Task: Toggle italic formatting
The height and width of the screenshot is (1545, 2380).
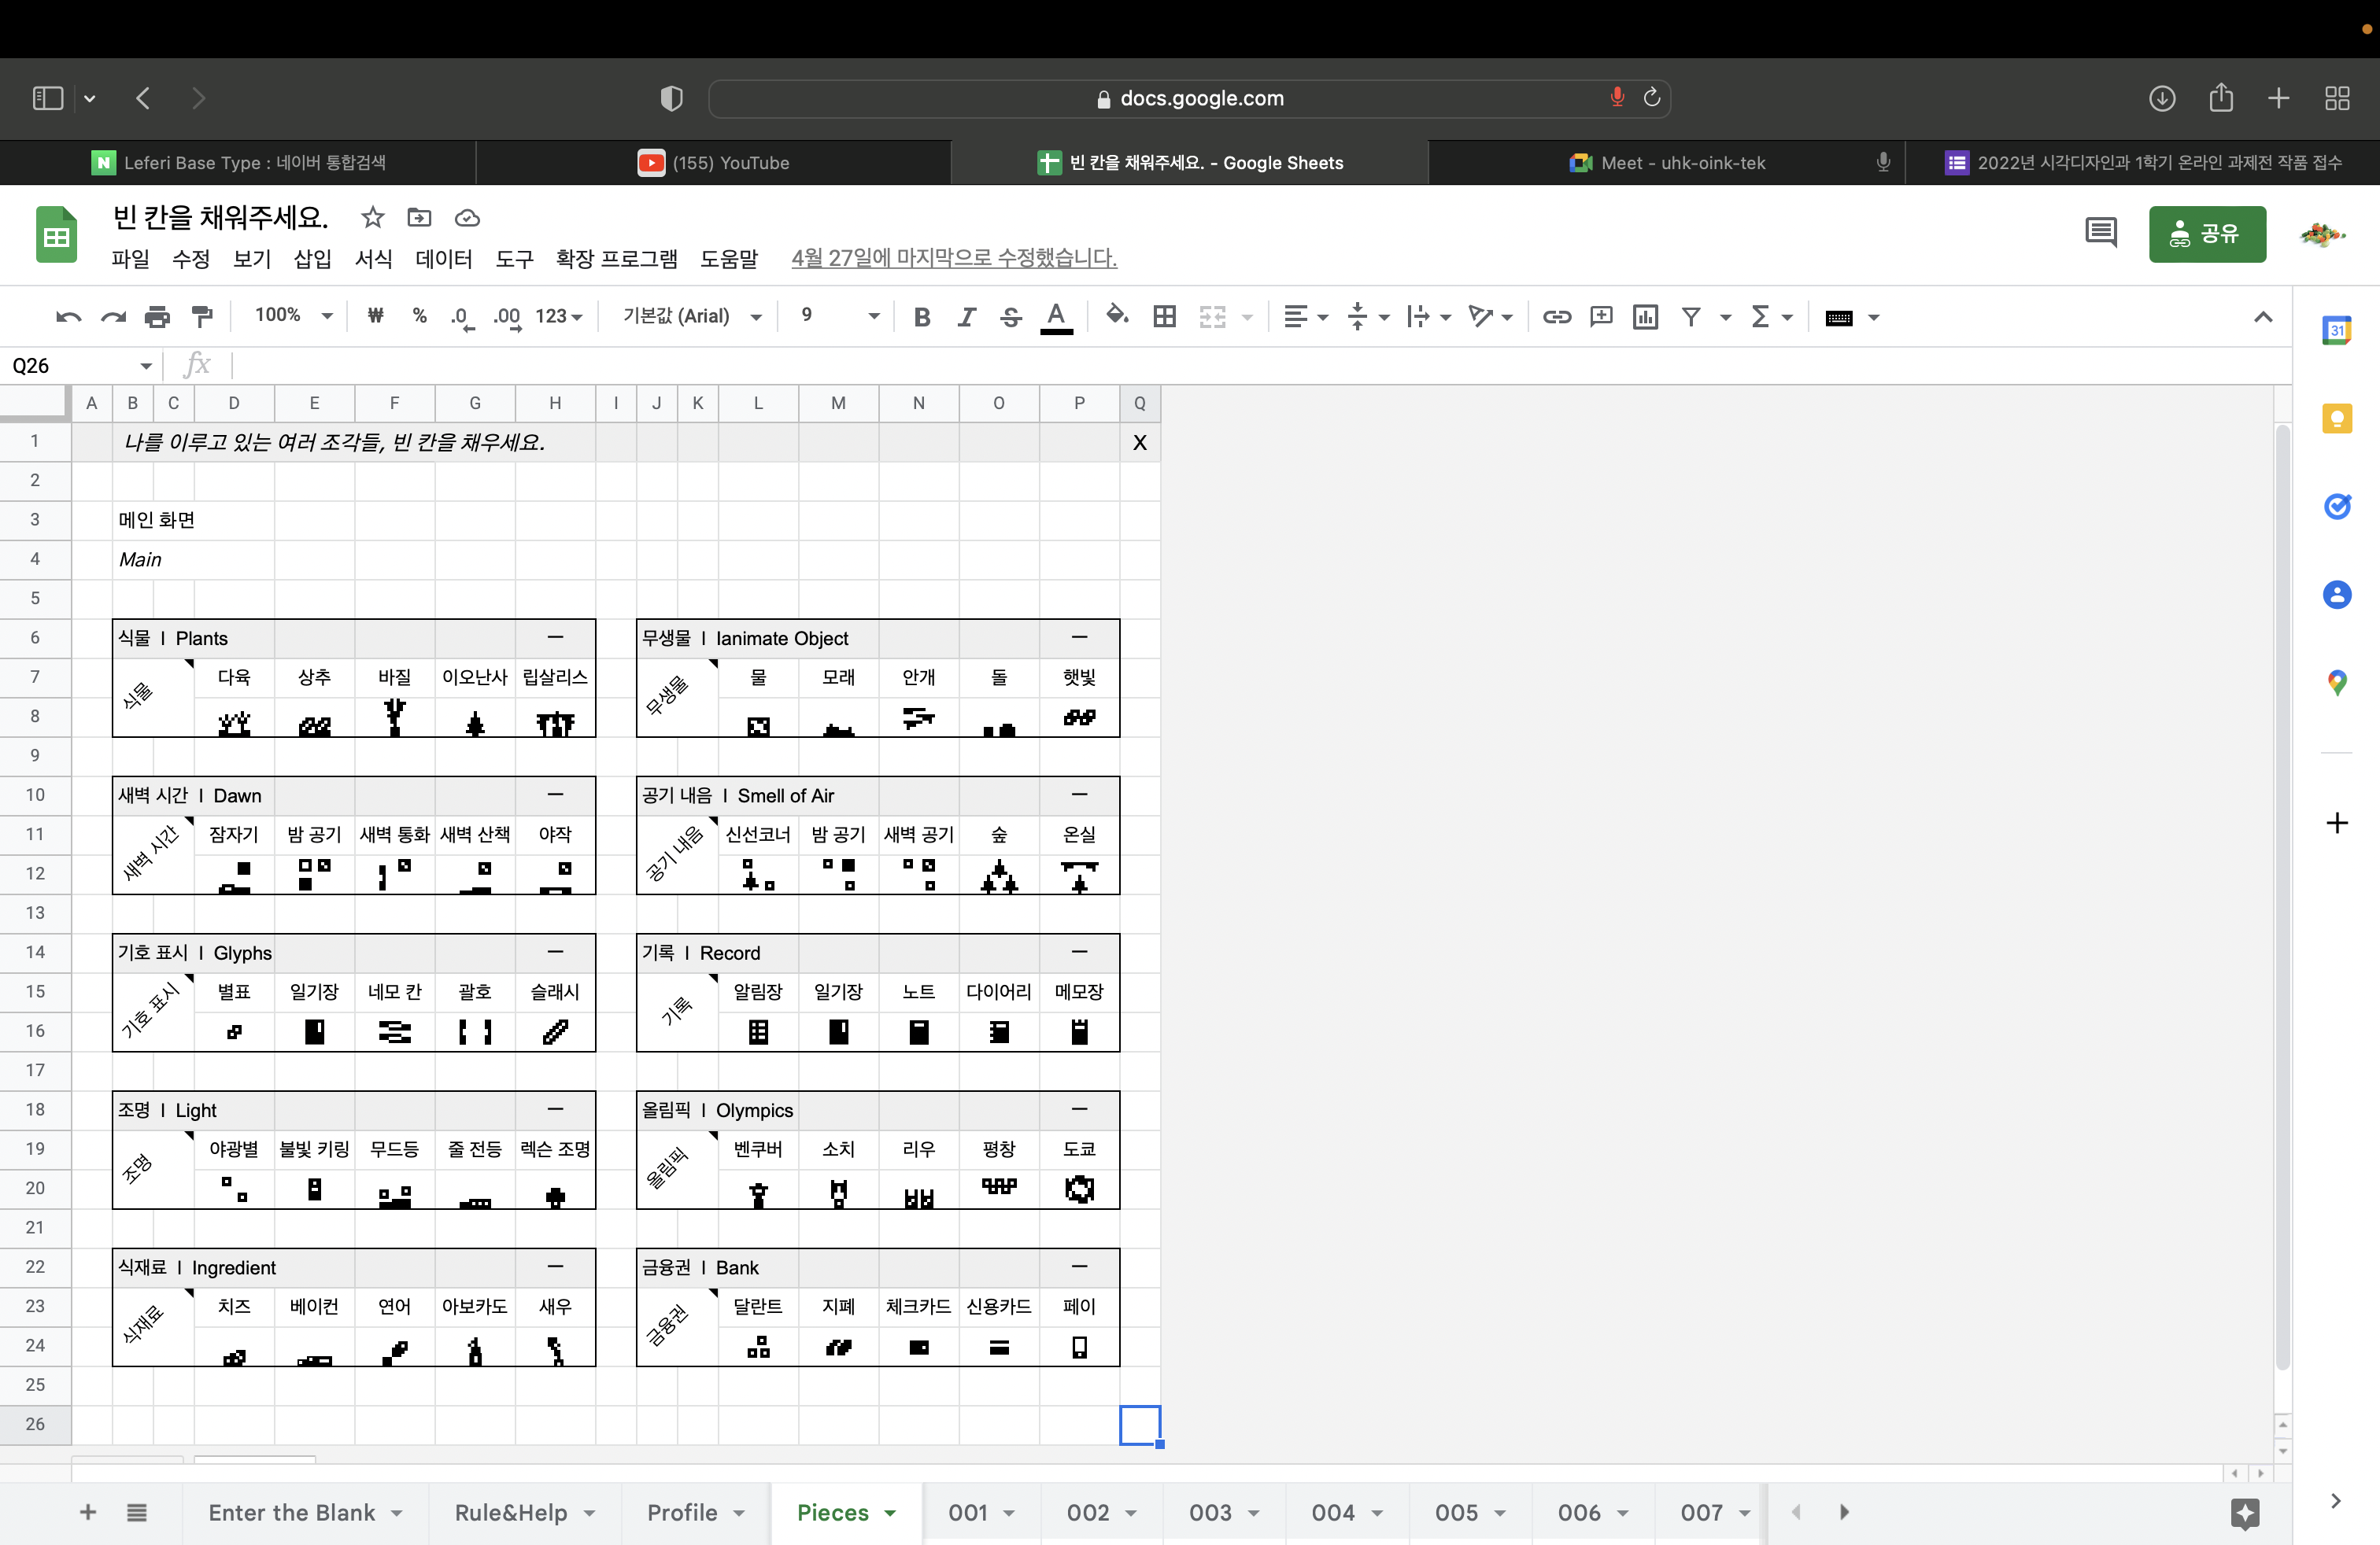Action: pos(966,317)
